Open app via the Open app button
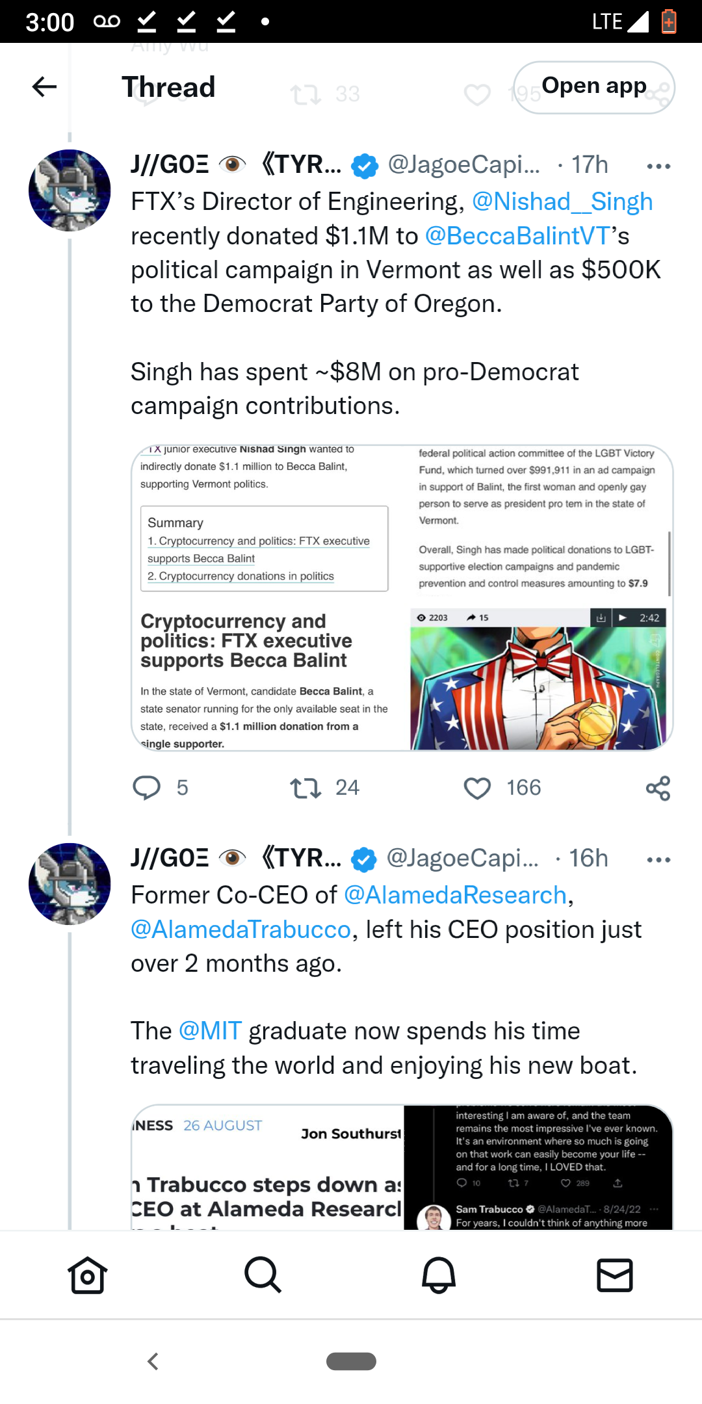Image resolution: width=702 pixels, height=1404 pixels. [x=594, y=87]
